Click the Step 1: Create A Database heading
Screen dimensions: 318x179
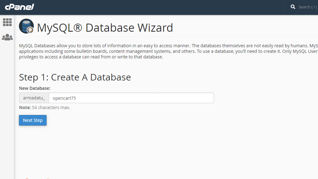click(x=75, y=77)
